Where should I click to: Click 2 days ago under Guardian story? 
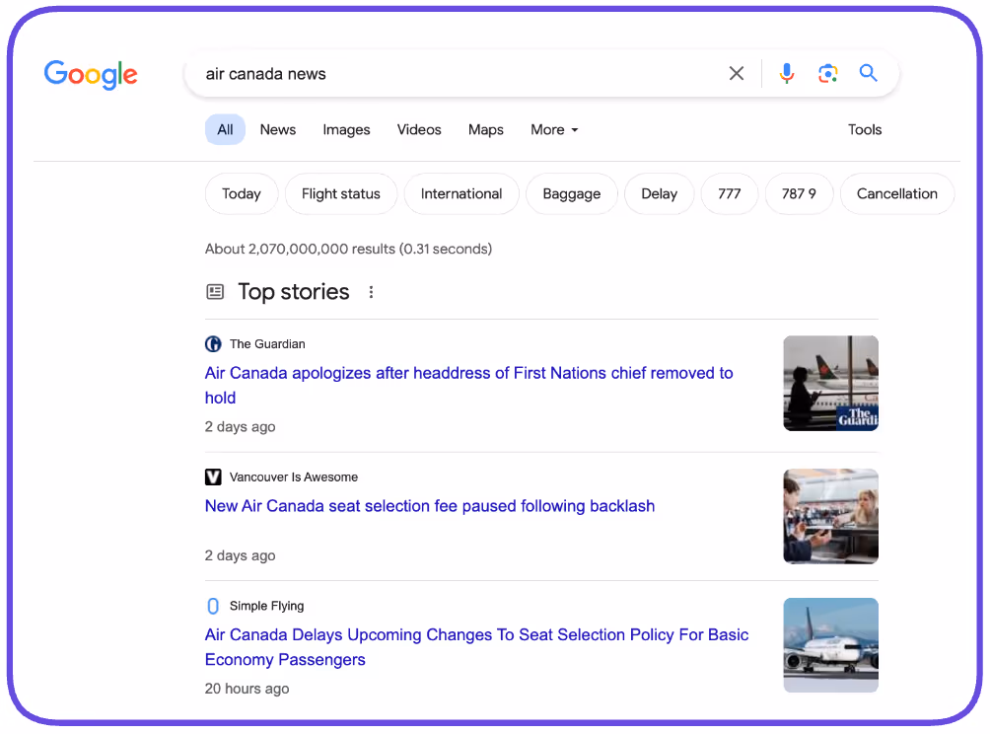(240, 427)
